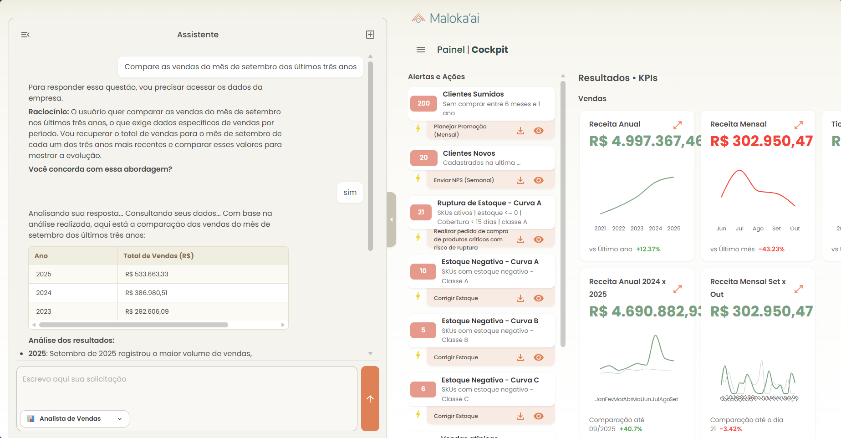Open the hamburger menu beside Painel
Viewport: 841px width, 438px height.
coord(421,50)
